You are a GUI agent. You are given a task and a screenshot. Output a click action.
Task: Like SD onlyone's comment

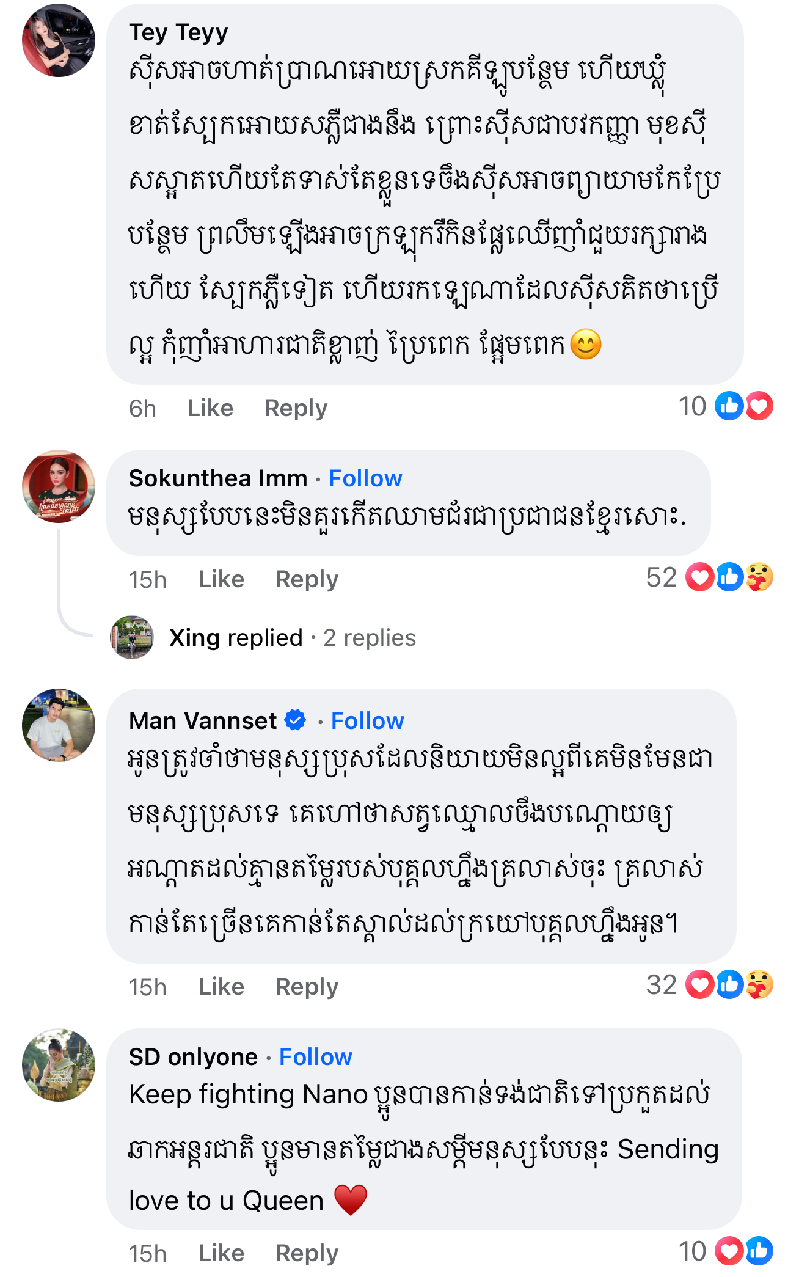click(221, 1253)
